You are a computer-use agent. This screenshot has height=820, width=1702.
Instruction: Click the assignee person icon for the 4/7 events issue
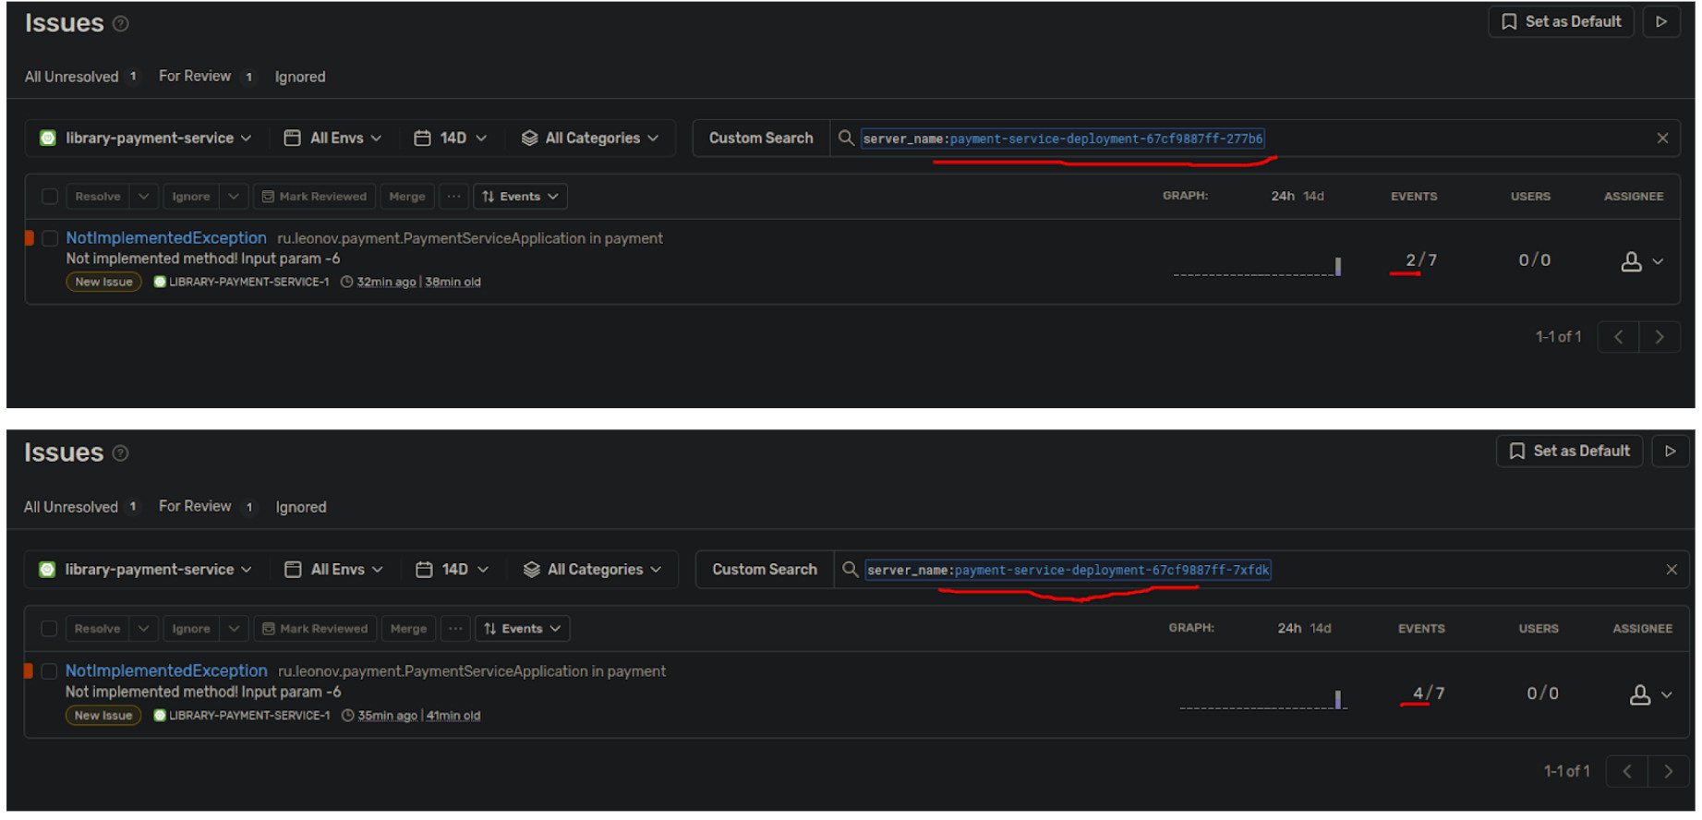click(x=1640, y=695)
